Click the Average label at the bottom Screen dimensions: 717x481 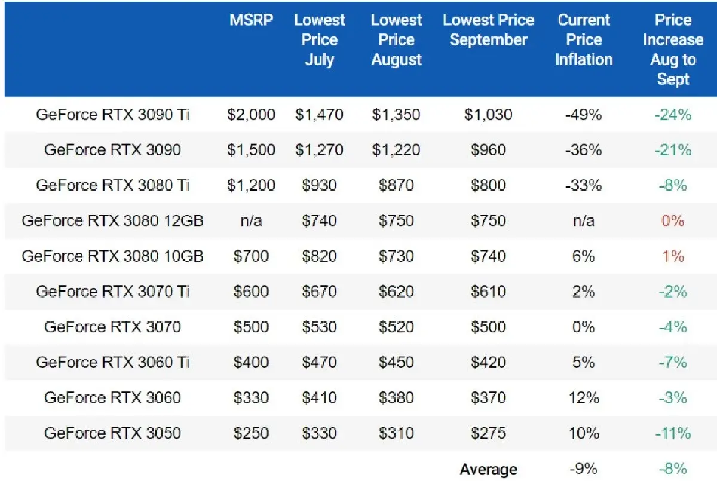pos(488,469)
